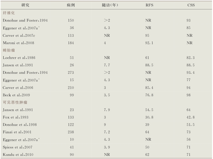Click the CSS column header
This screenshot has width=213, height=159.
pos(191,5)
